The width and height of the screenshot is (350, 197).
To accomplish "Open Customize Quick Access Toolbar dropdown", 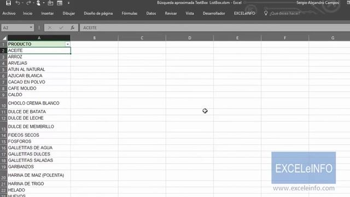I will tap(68, 3).
